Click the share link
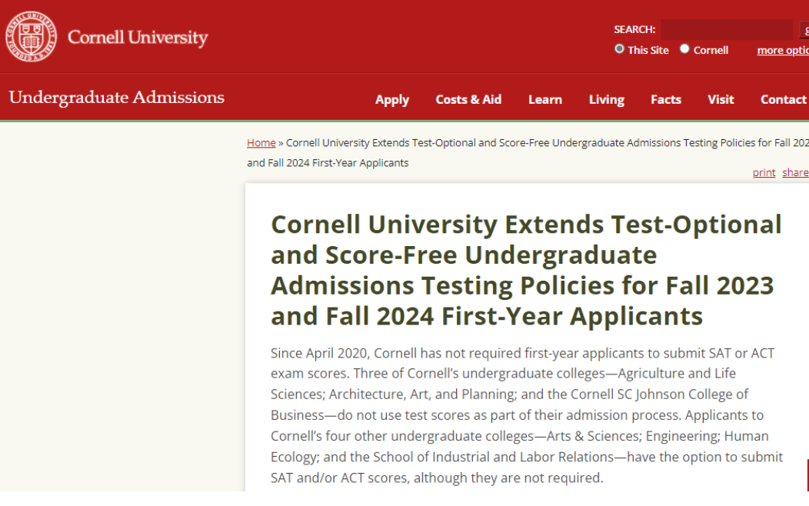Screen dimensions: 809x506 click(795, 173)
